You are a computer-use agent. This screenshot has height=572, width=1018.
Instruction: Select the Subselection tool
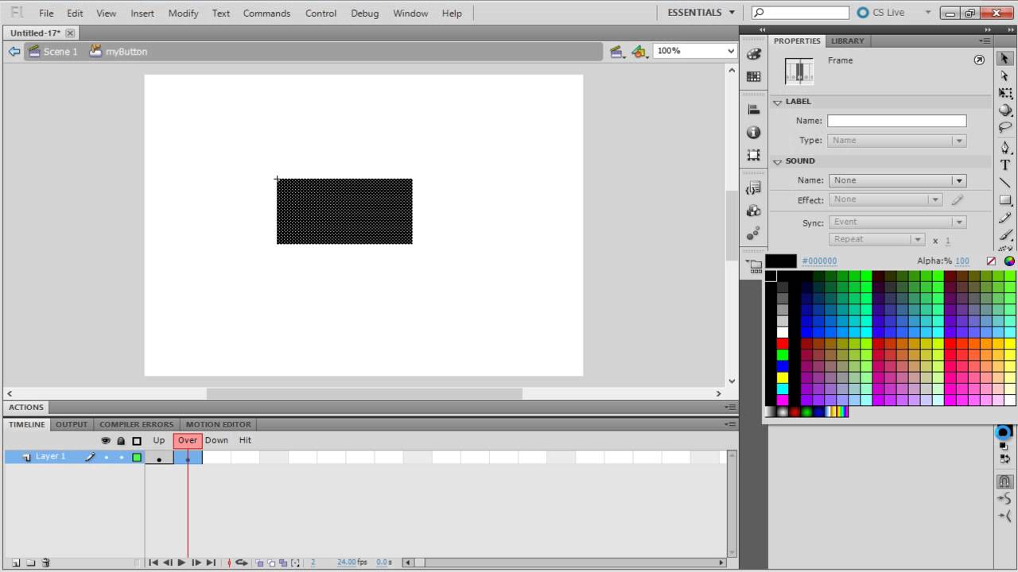click(x=1004, y=75)
